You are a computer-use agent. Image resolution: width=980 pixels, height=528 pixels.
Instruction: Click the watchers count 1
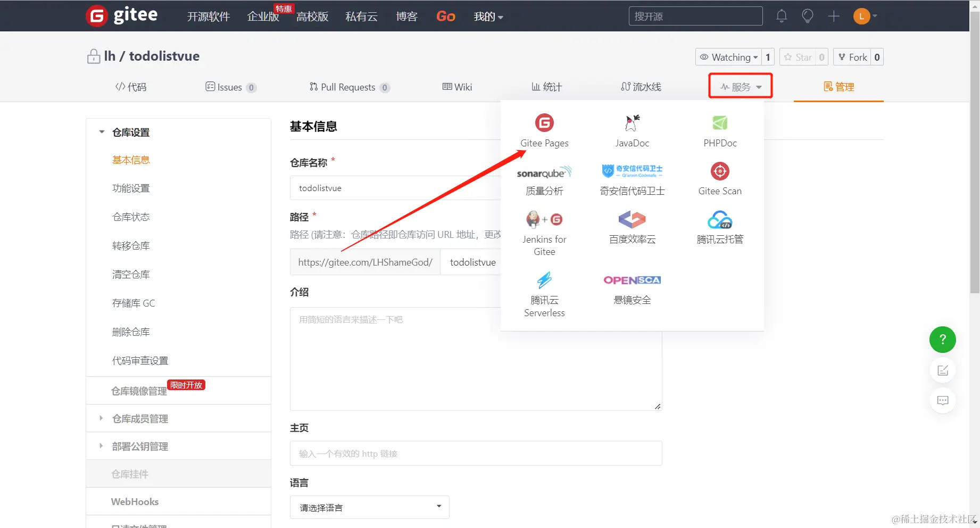pyautogui.click(x=768, y=57)
